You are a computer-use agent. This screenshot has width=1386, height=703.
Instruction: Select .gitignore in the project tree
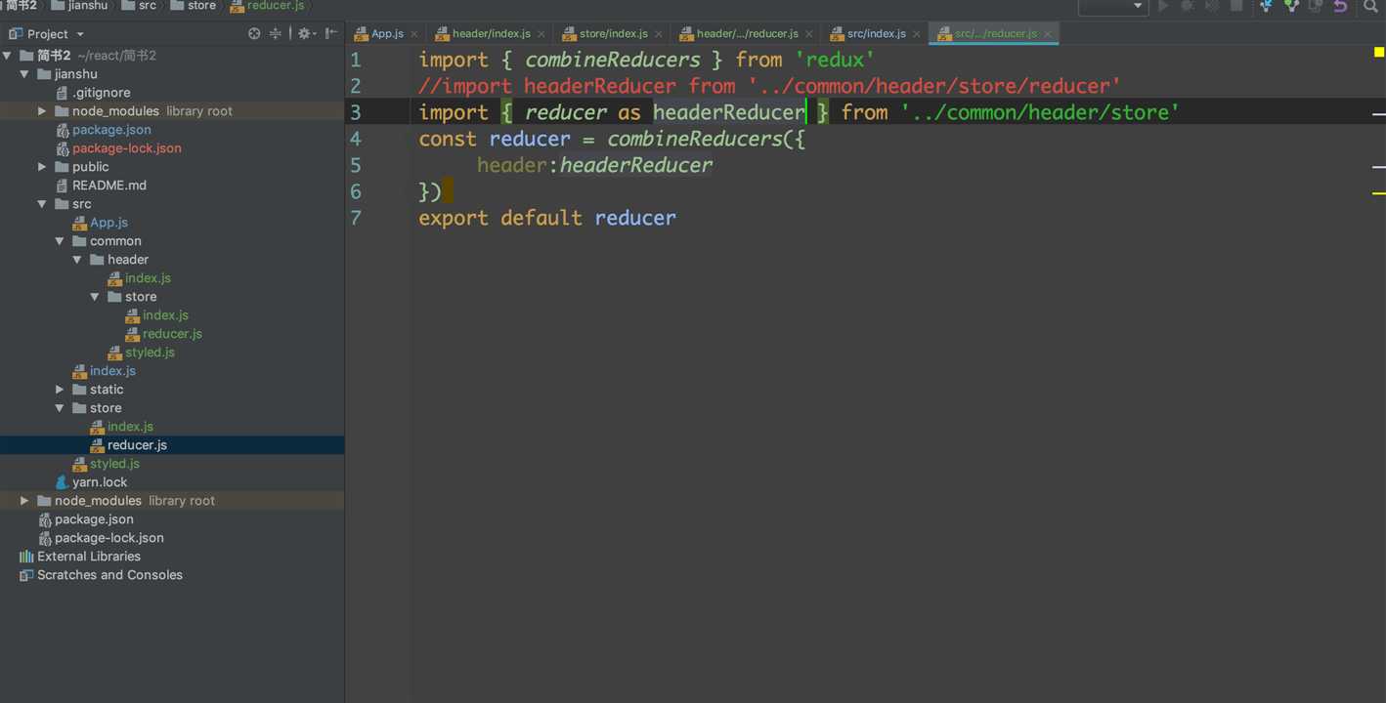point(101,93)
